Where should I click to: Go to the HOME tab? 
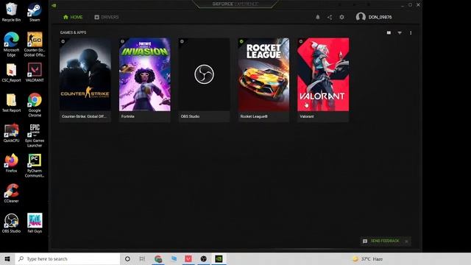coord(73,17)
